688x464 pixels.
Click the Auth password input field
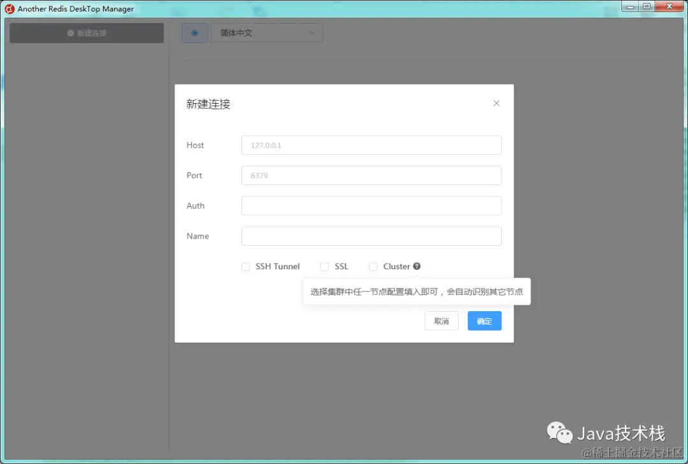pos(371,206)
